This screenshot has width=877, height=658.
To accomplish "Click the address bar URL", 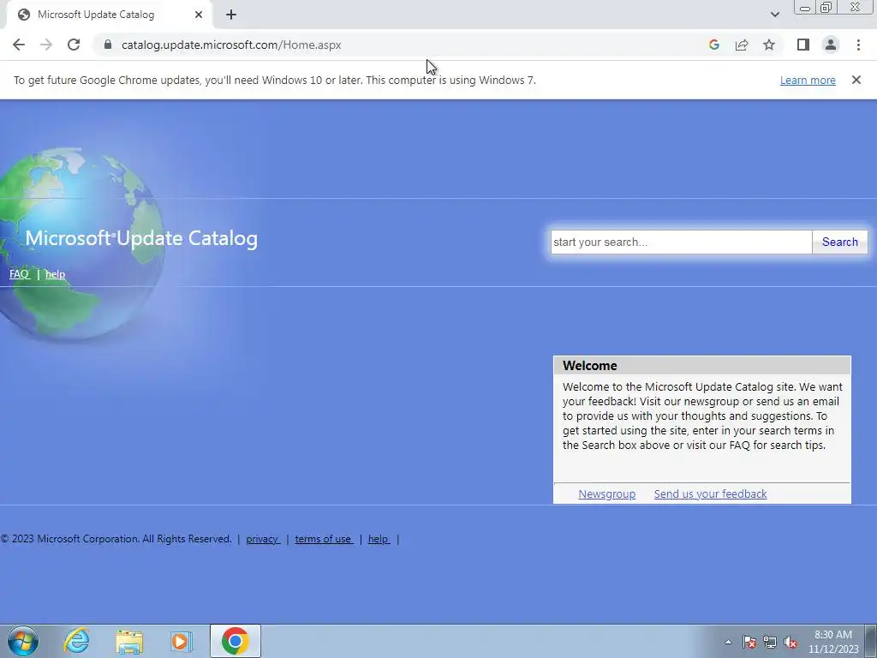I will pos(231,45).
